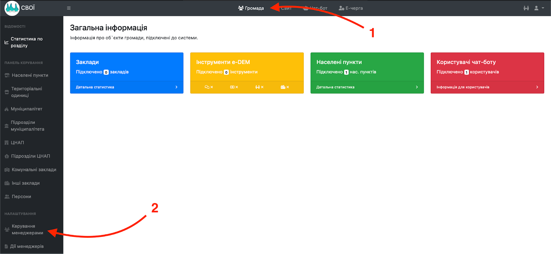The height and width of the screenshot is (254, 551).
Task: Click the Населені пункти sidebar icon
Action: click(x=7, y=75)
